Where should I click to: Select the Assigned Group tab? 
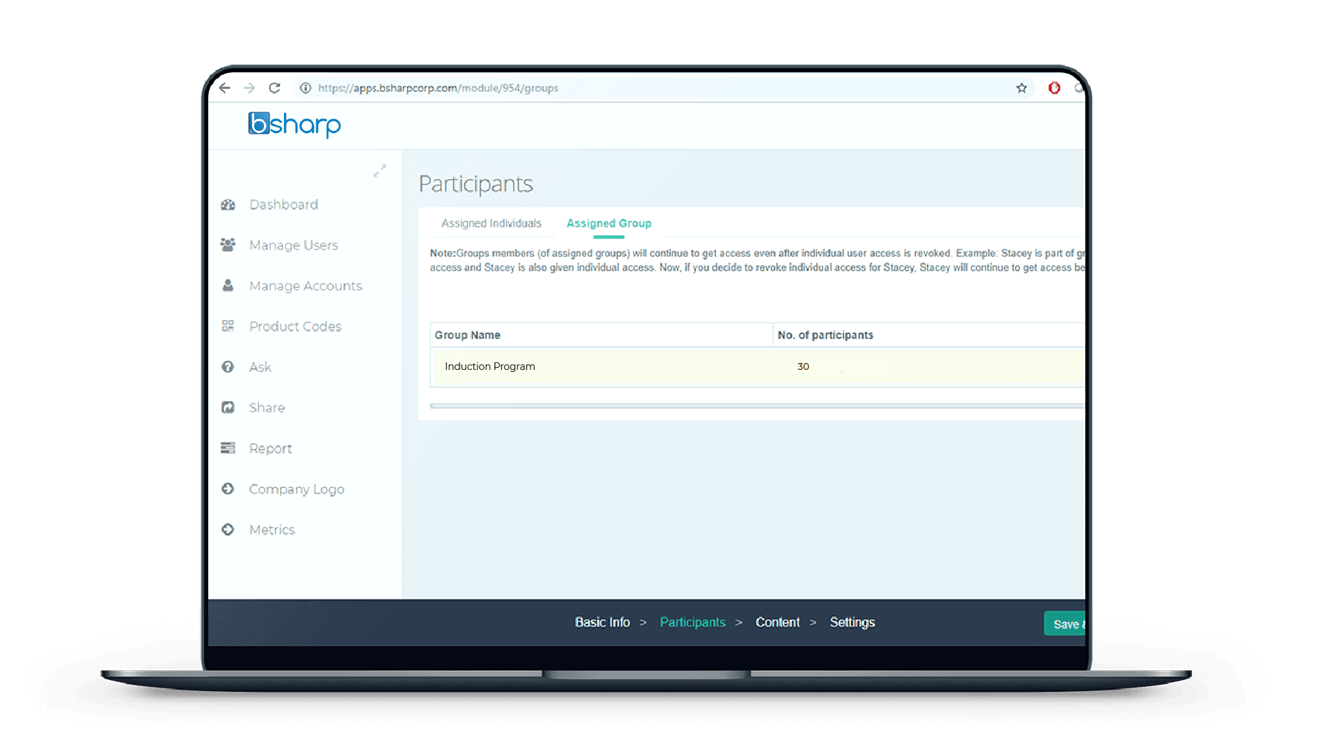pos(608,223)
